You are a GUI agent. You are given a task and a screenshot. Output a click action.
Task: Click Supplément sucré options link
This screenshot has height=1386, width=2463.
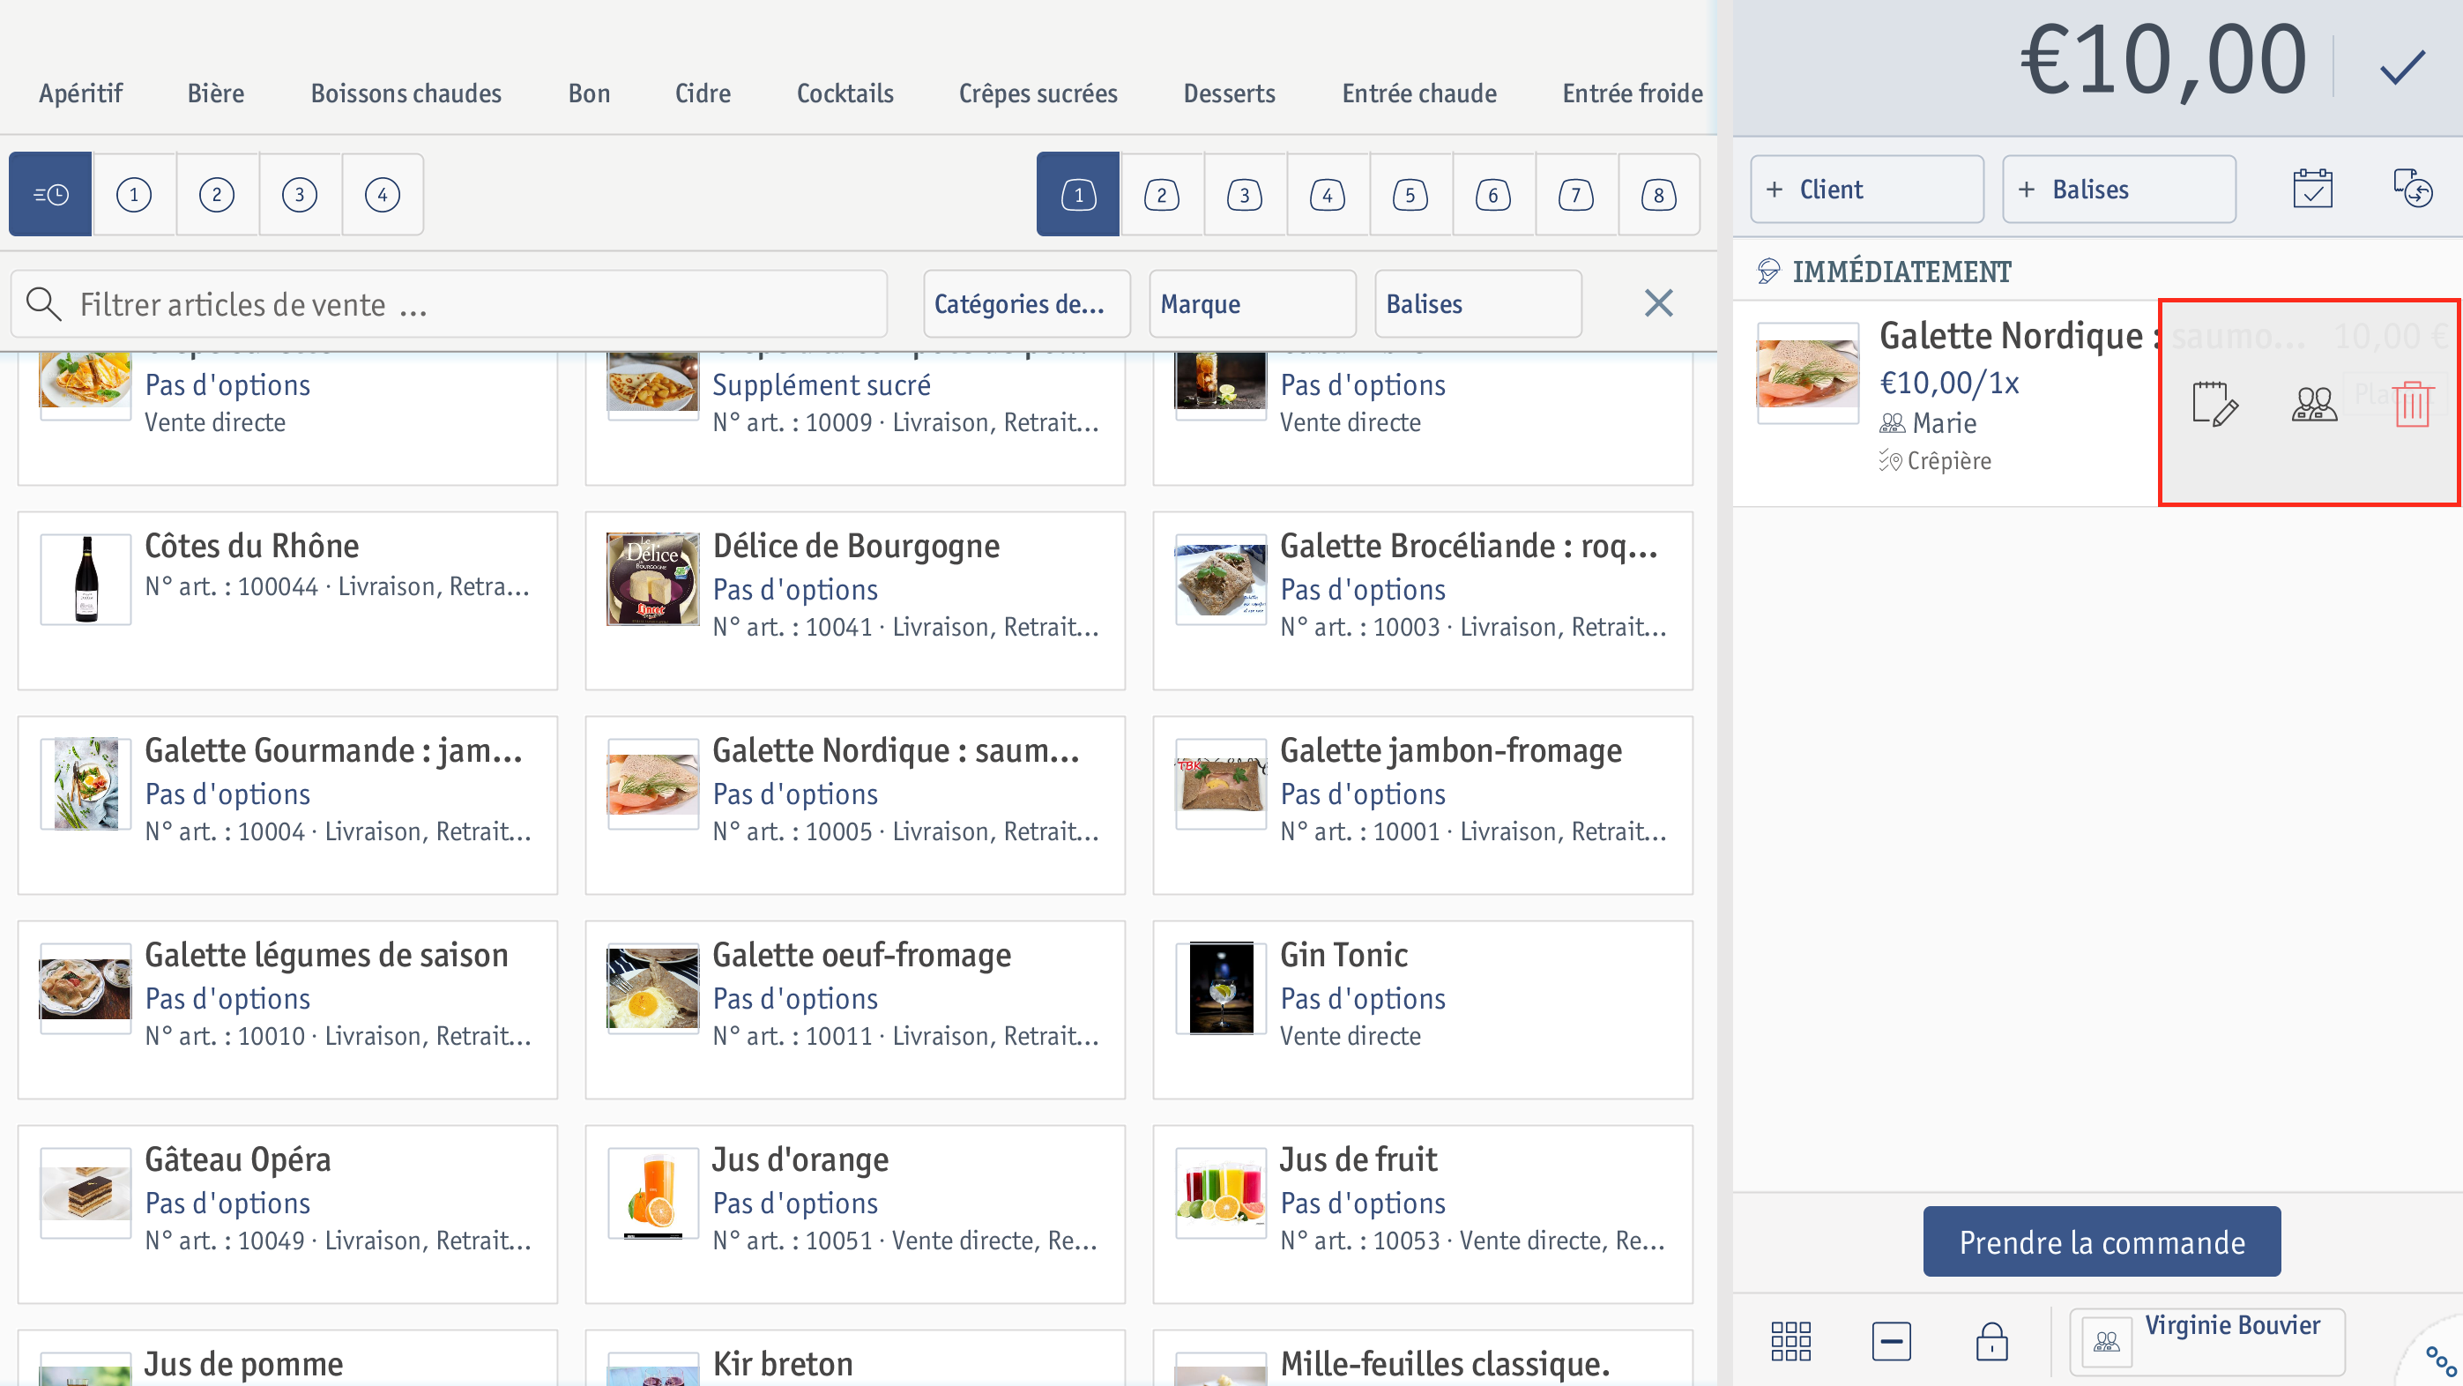822,384
